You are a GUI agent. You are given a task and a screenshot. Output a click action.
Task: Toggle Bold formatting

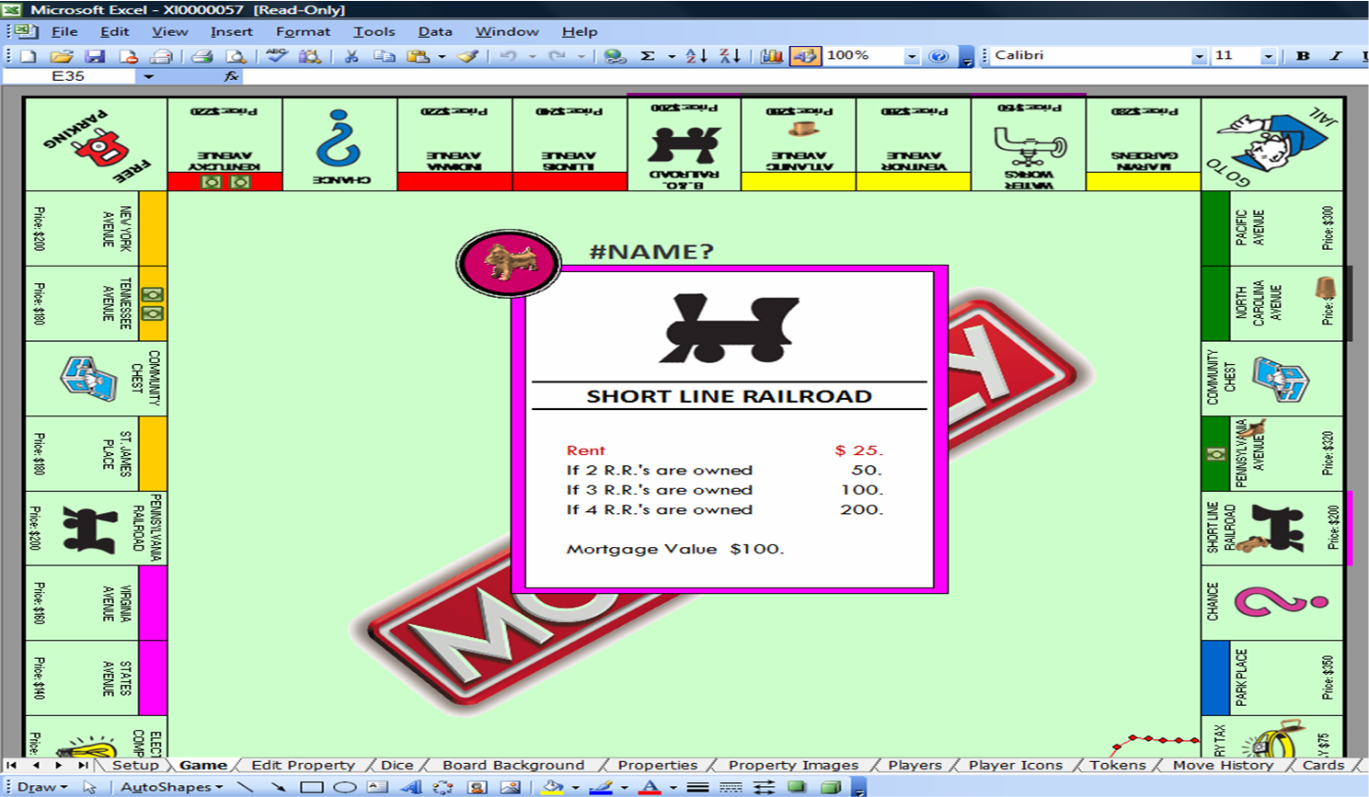click(x=1303, y=56)
